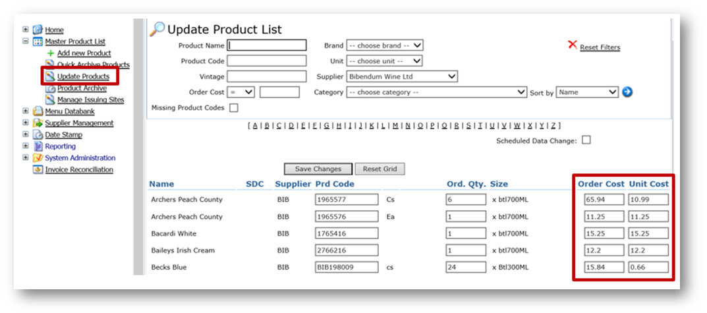This screenshot has width=707, height=313.
Task: Sort grid by Supplier column header
Action: 293,184
